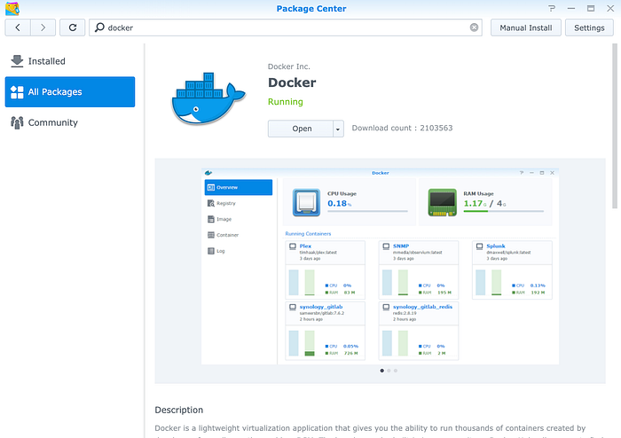Click the Docker whale logo

pyautogui.click(x=208, y=98)
